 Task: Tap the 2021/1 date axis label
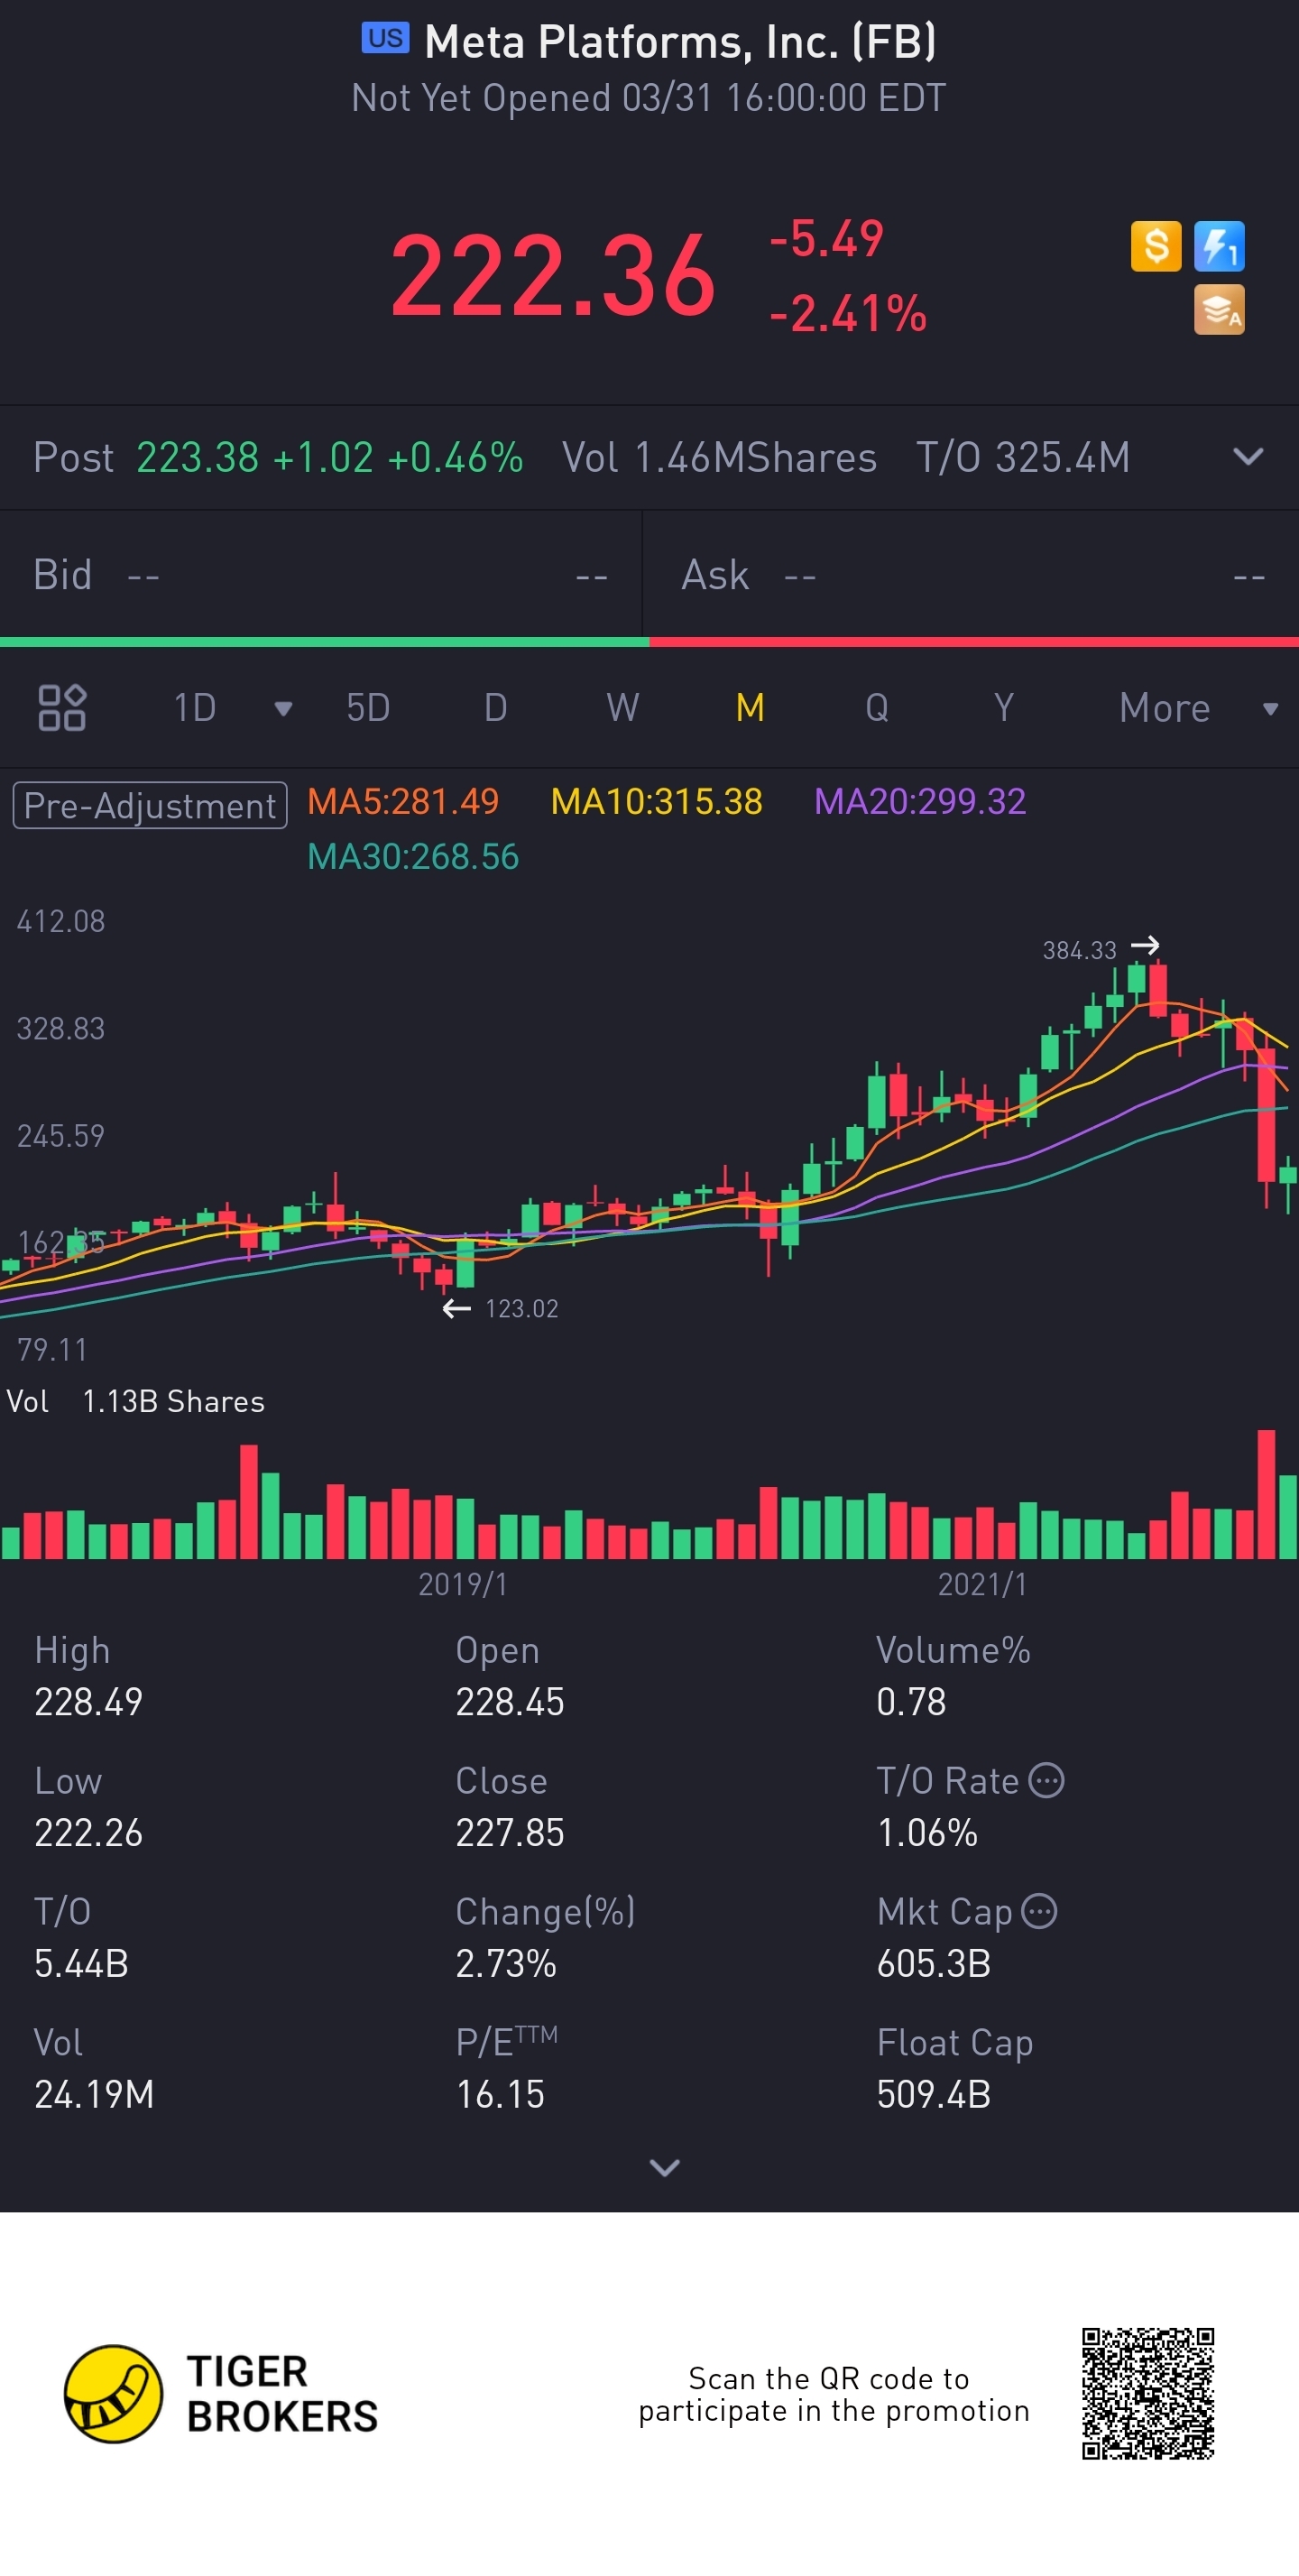coord(982,1584)
